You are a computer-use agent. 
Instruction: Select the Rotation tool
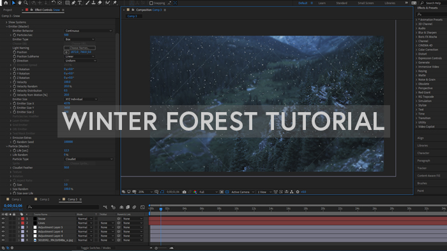click(53, 3)
